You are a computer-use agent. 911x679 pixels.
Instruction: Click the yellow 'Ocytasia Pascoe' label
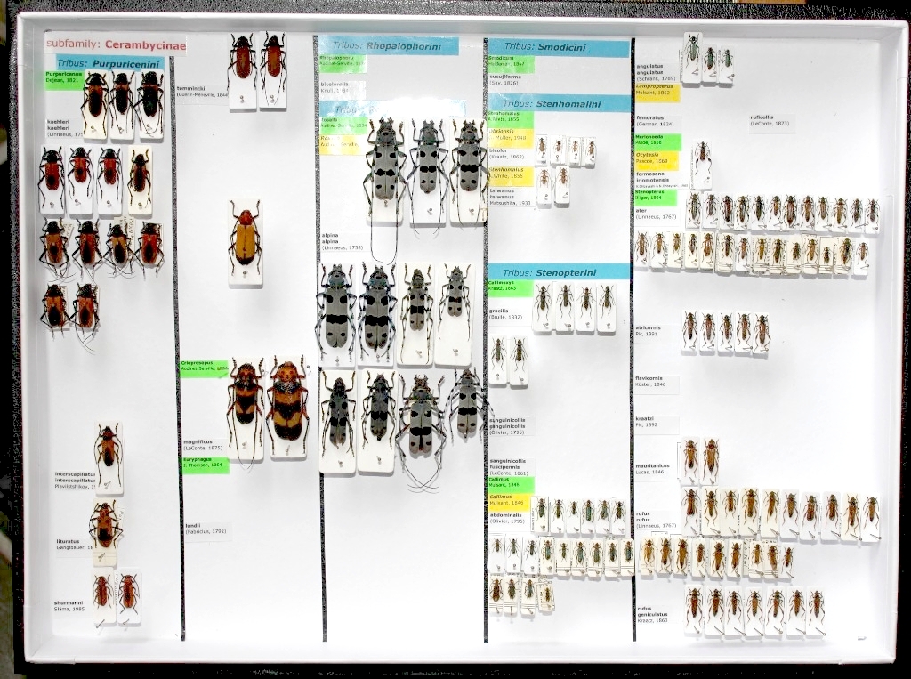click(657, 158)
